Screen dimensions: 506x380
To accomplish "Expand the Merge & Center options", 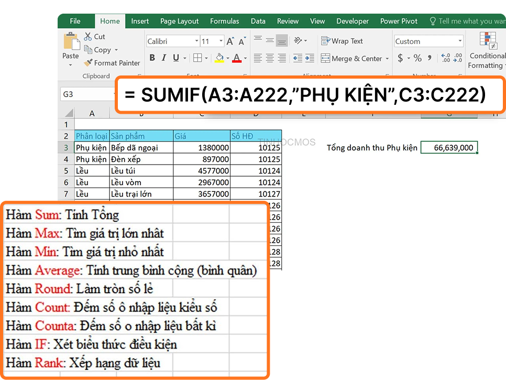I will [x=387, y=58].
